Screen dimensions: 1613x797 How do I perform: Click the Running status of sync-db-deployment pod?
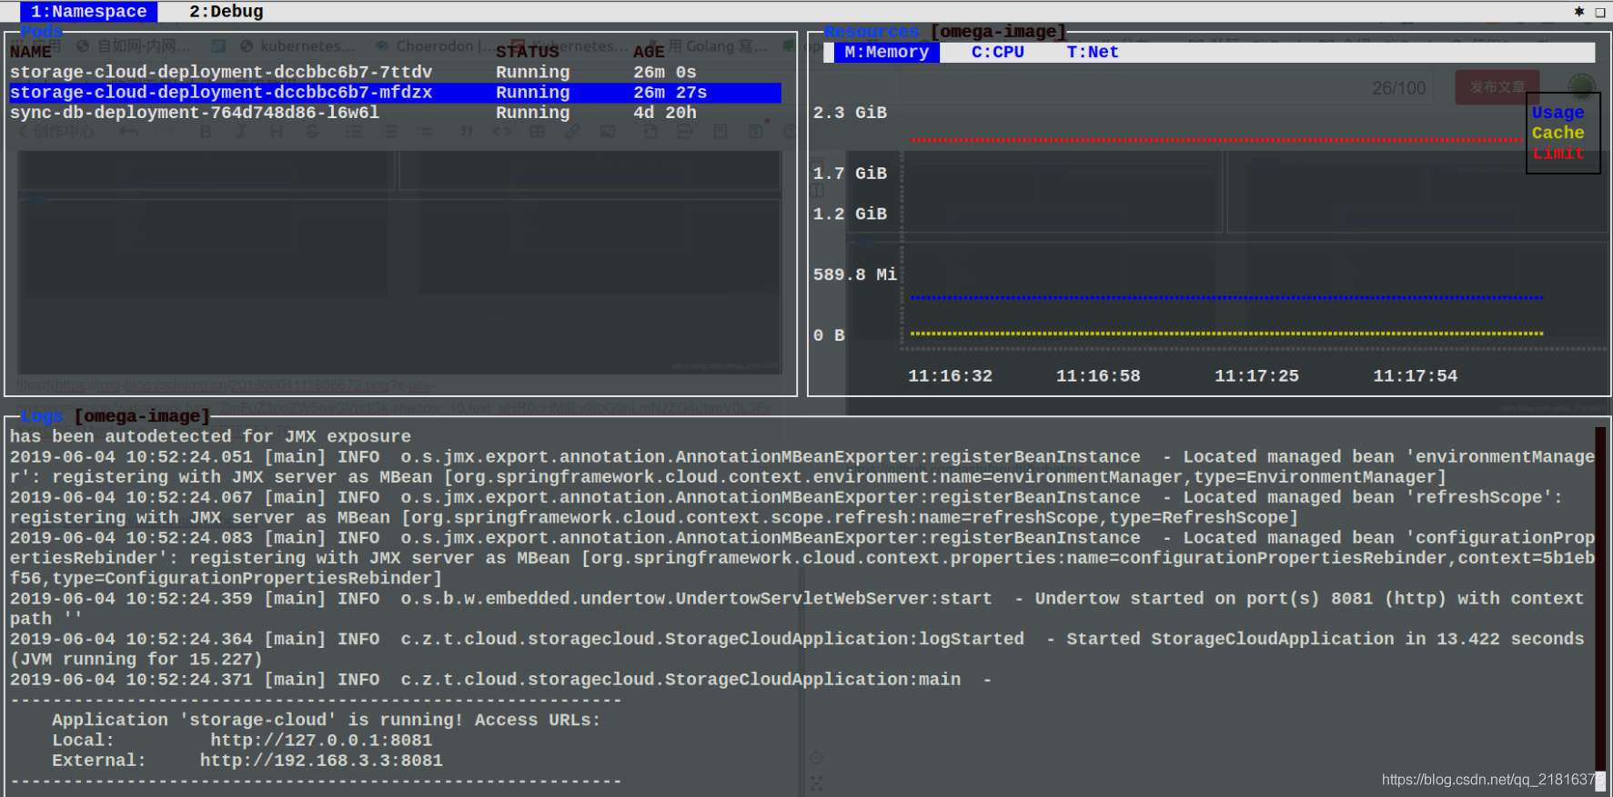tap(532, 113)
